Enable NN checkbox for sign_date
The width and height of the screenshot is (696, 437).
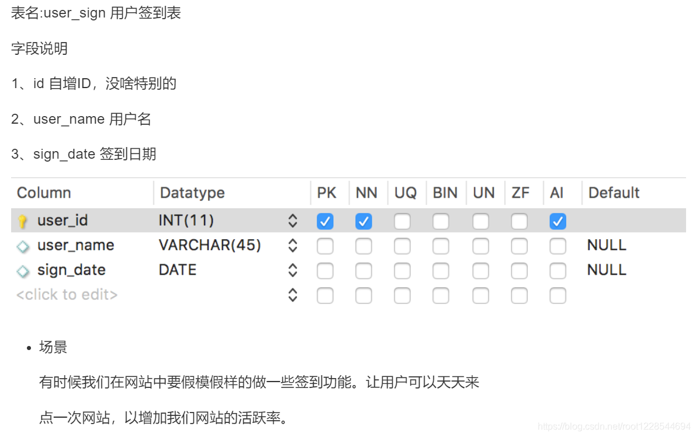[363, 271]
